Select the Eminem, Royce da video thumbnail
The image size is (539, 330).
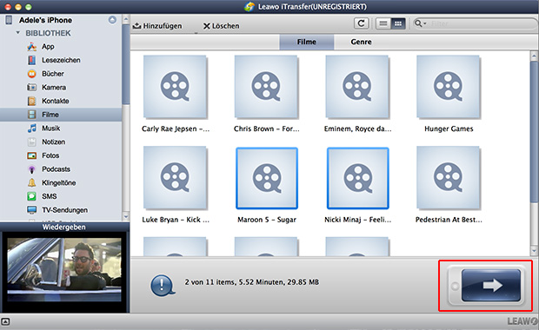point(357,87)
